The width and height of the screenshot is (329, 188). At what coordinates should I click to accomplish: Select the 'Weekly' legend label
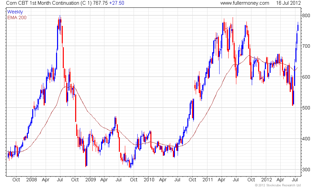click(x=15, y=12)
